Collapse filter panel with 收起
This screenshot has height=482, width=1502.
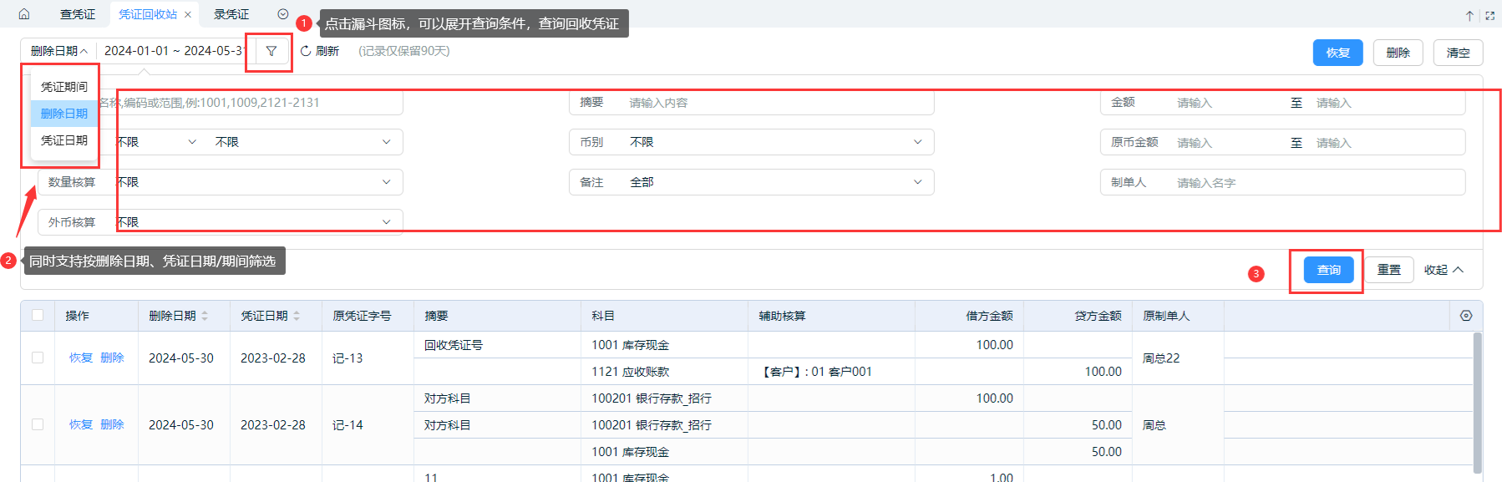tap(1444, 270)
